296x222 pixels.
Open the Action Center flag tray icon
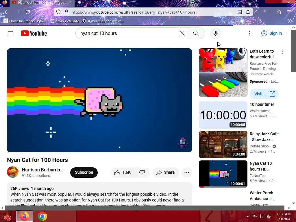click(255, 217)
